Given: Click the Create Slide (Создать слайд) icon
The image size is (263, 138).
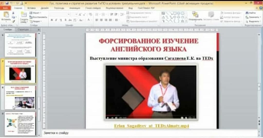Looking at the screenshot, I should [24, 15].
